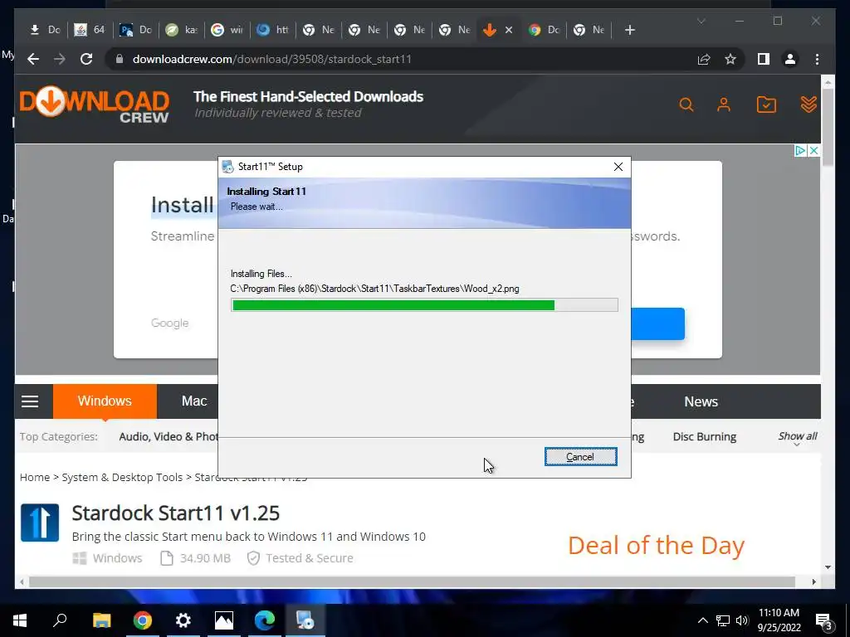Click the Download Crew logo

click(95, 105)
